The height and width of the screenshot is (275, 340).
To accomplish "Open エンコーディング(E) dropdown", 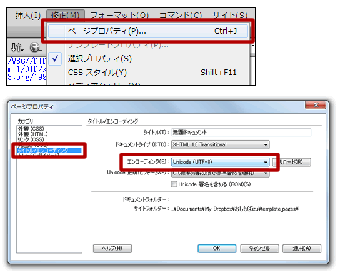I will click(x=220, y=162).
